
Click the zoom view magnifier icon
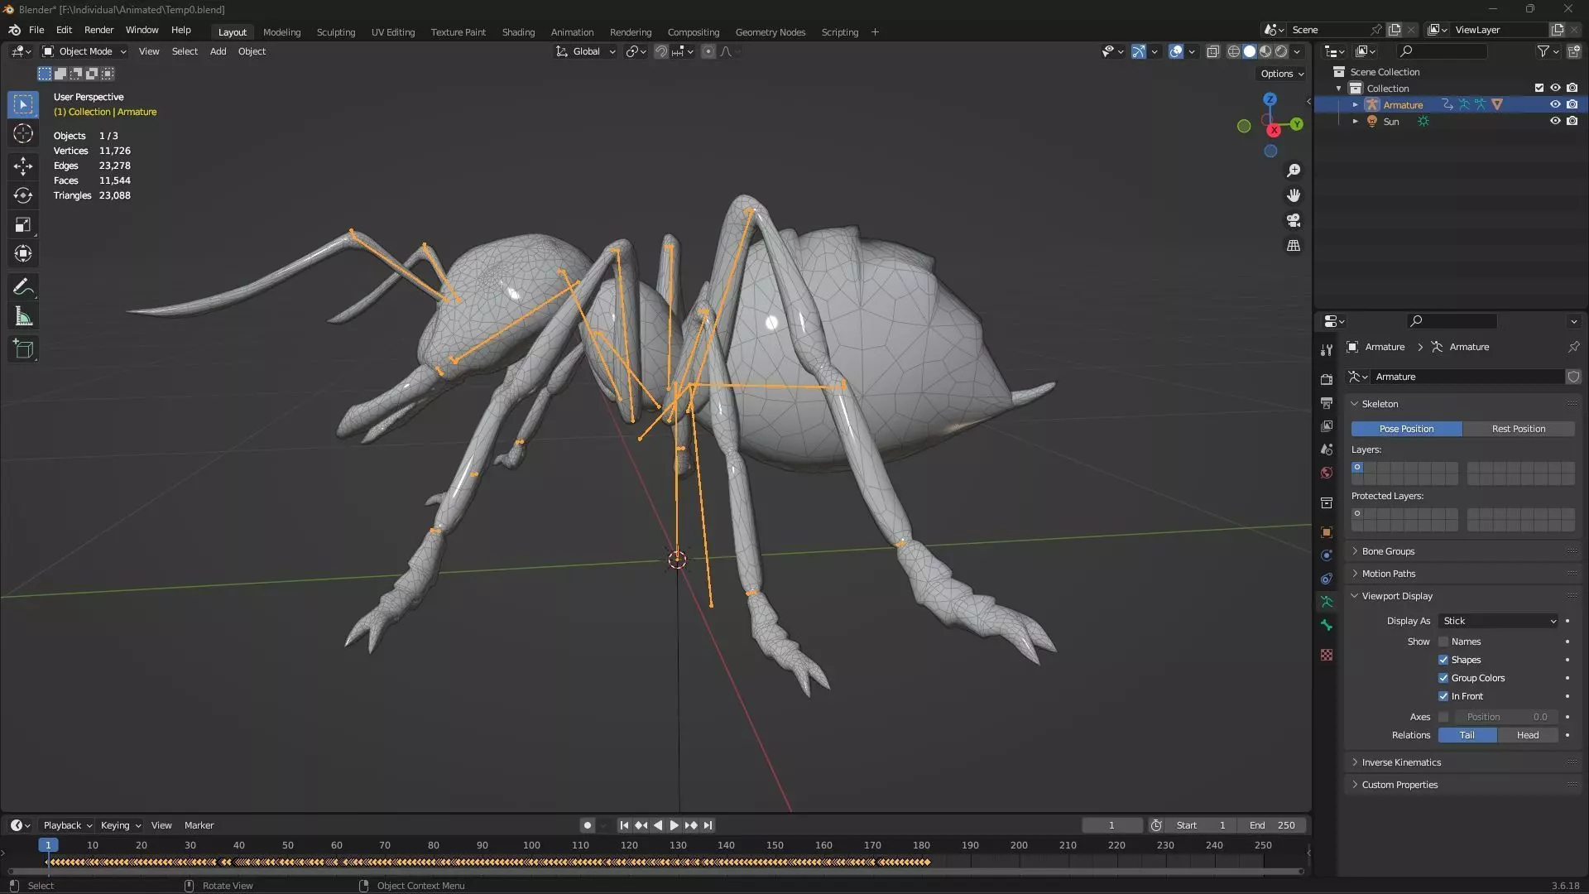point(1294,171)
